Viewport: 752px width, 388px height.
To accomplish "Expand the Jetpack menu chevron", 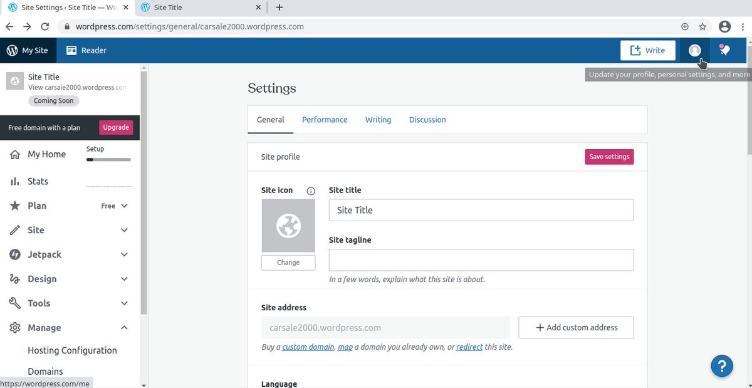I will point(124,254).
